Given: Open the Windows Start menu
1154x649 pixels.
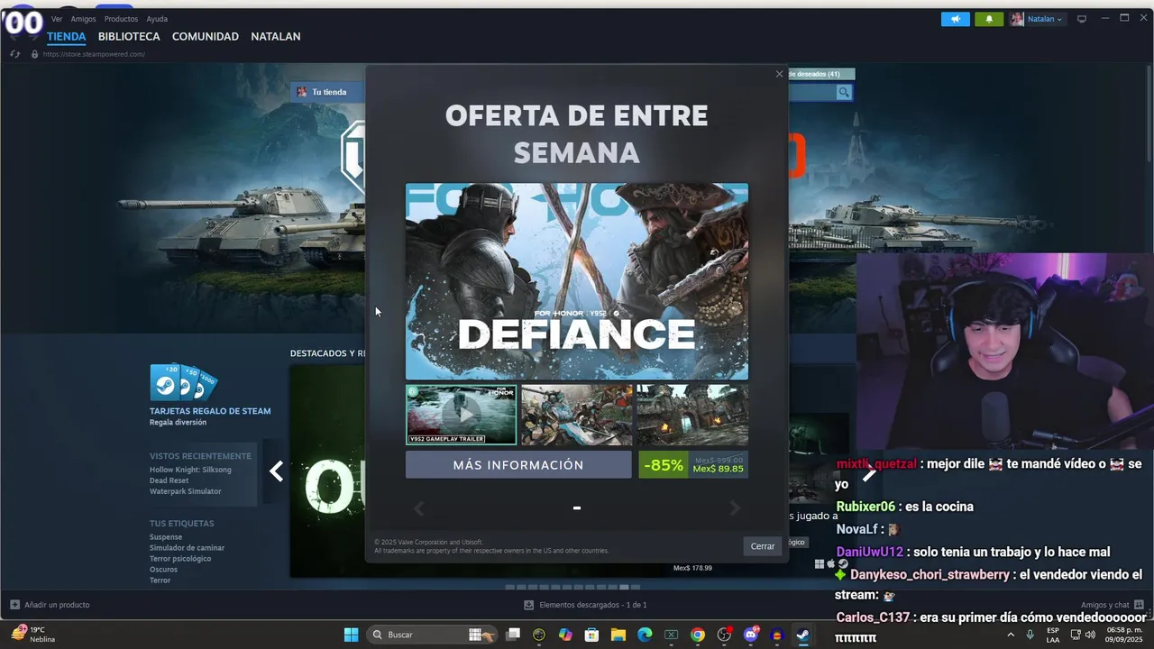Looking at the screenshot, I should pos(352,635).
